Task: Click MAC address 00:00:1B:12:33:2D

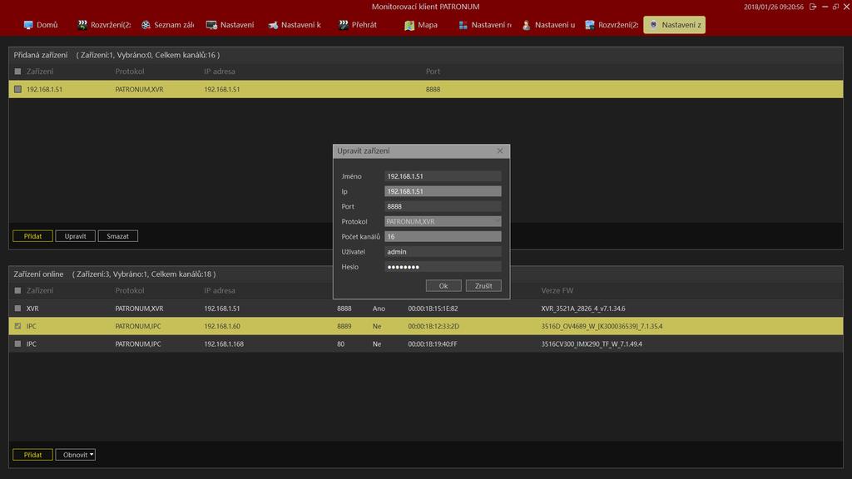Action: point(433,326)
